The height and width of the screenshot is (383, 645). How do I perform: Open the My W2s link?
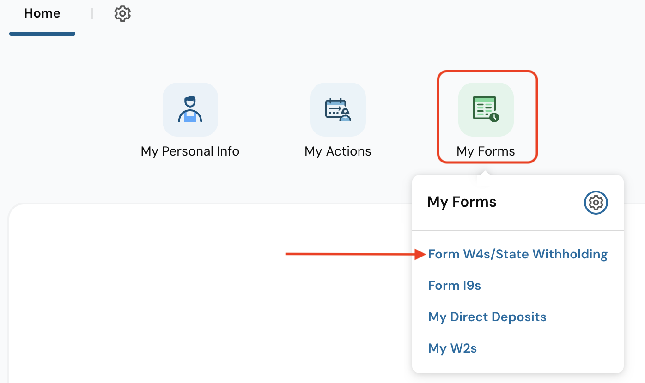[452, 348]
